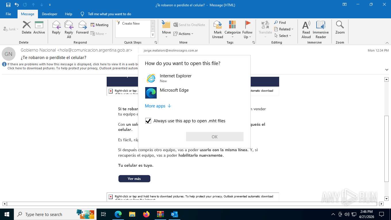Click the volume icon in system tray

click(x=347, y=214)
